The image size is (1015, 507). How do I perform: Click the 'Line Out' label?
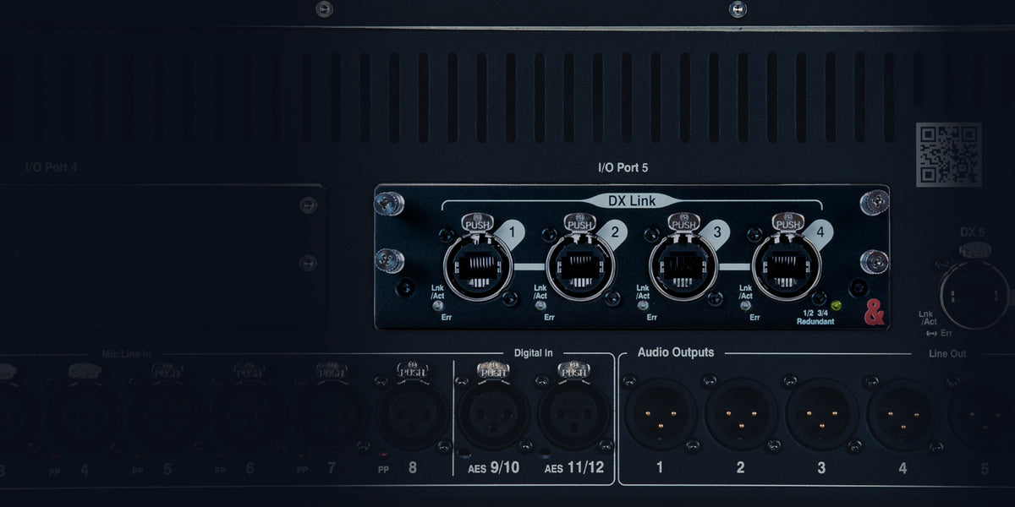coord(946,354)
